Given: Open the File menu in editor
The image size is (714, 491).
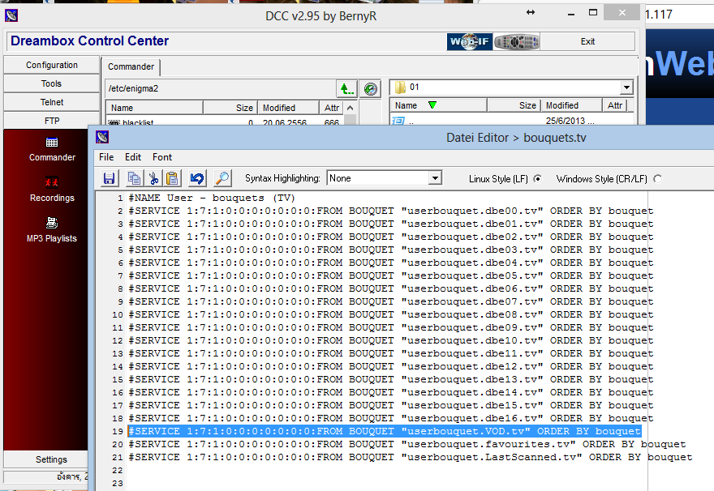Looking at the screenshot, I should 106,157.
